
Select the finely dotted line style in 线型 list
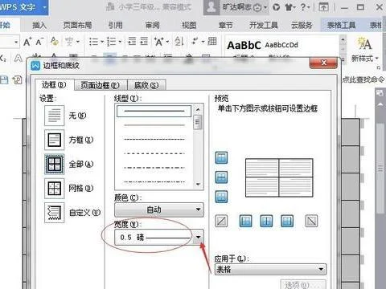tap(154, 139)
